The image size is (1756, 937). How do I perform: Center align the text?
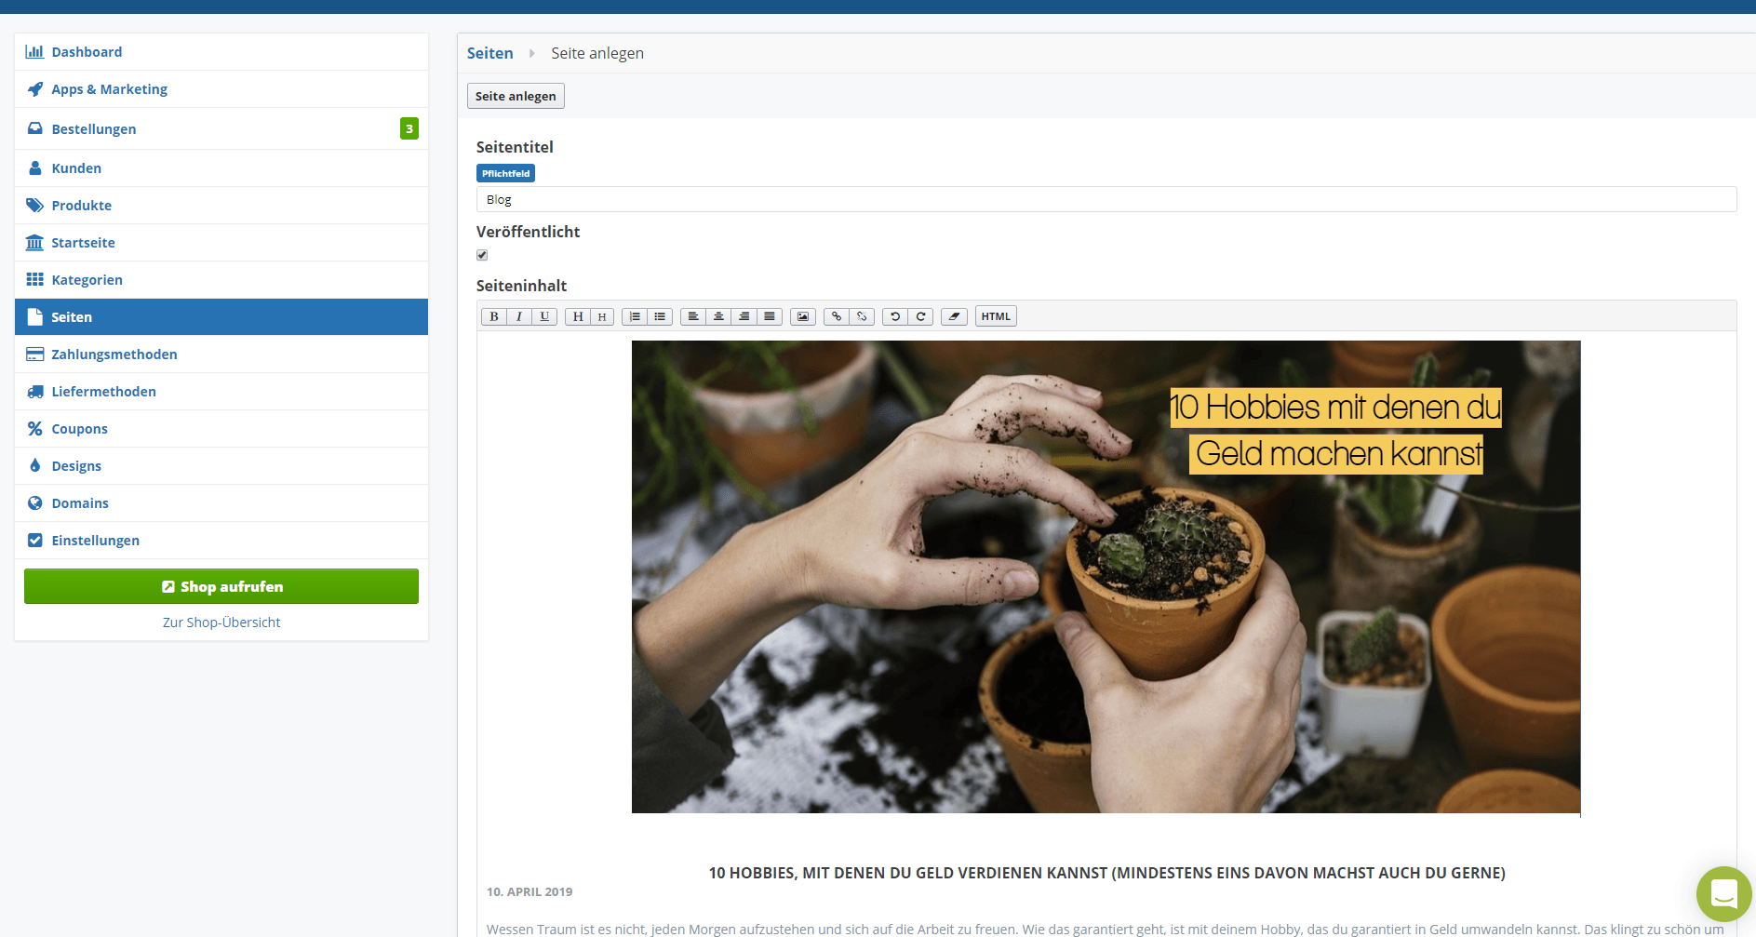[x=718, y=316]
